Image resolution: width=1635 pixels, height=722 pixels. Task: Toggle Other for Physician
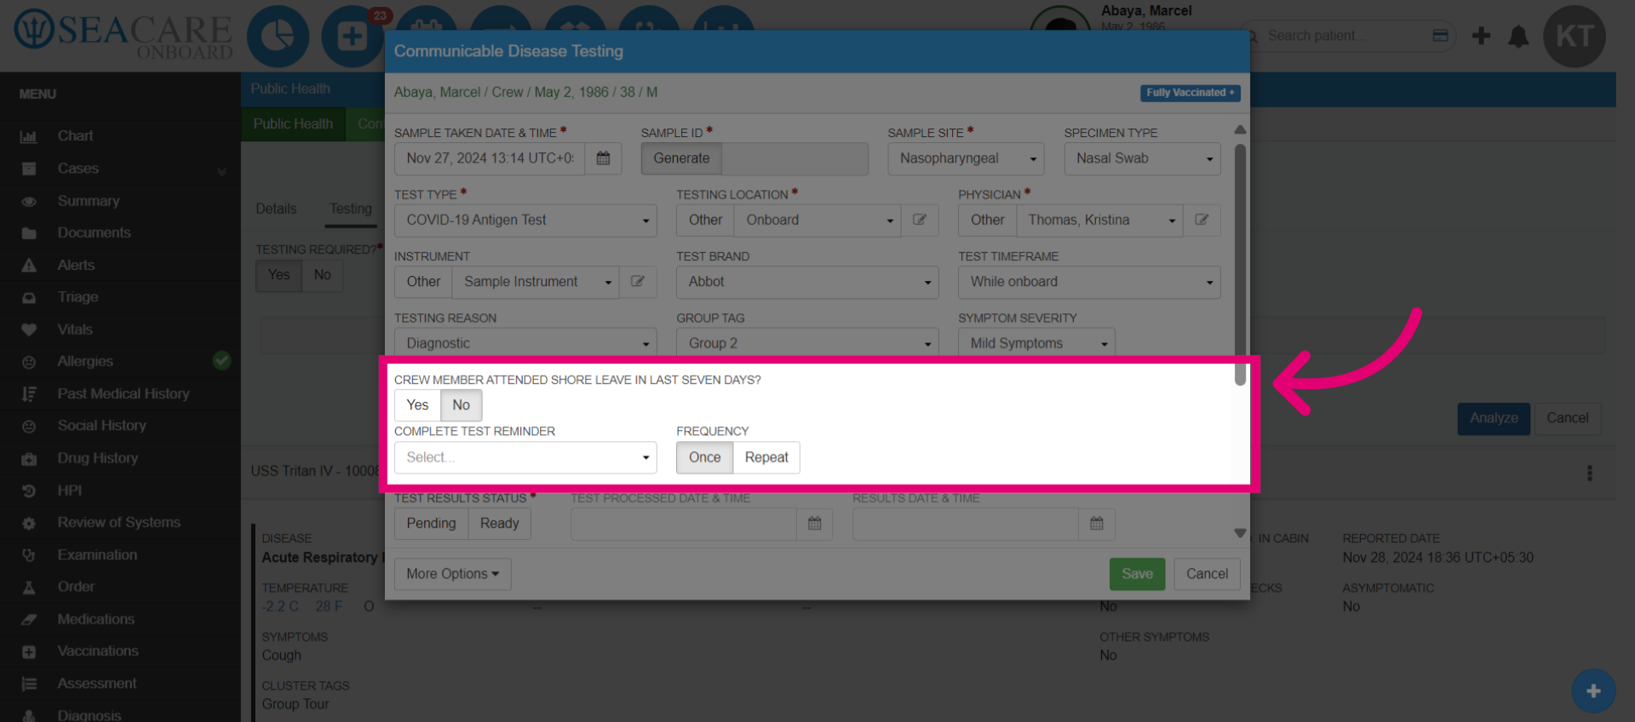tap(987, 220)
